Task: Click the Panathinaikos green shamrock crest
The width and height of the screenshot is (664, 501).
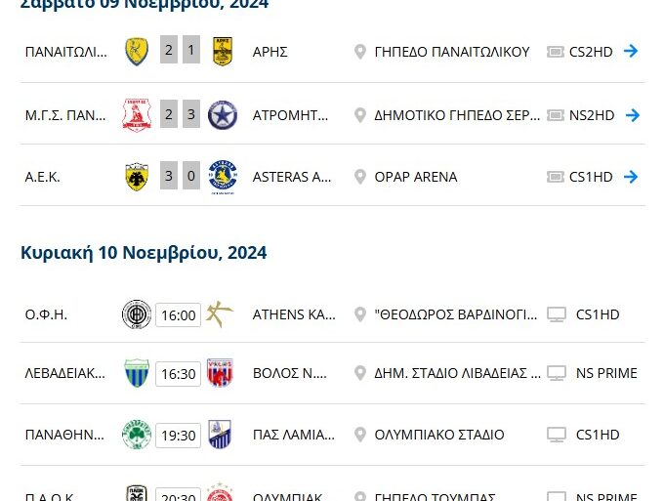Action: (136, 435)
